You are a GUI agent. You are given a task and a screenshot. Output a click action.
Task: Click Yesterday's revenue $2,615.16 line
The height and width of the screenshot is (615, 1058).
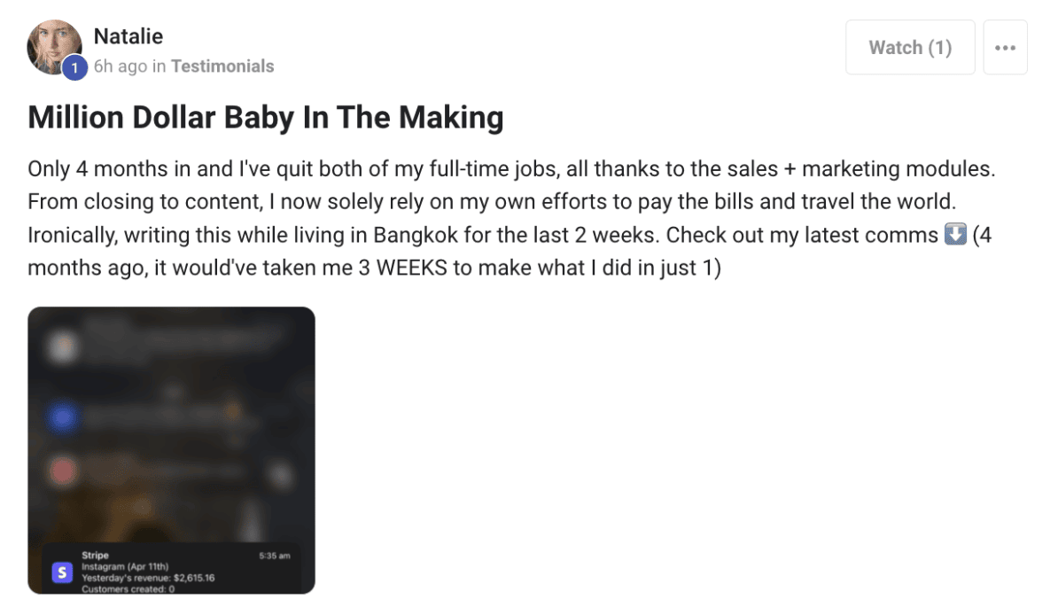coord(148,578)
